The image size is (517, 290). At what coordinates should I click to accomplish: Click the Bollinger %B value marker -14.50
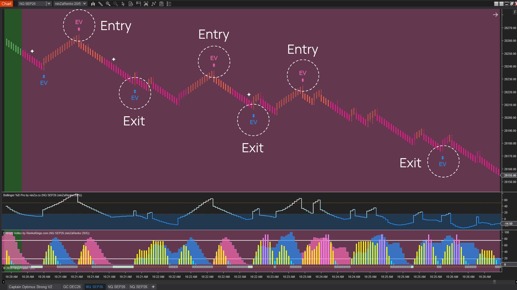pyautogui.click(x=508, y=224)
